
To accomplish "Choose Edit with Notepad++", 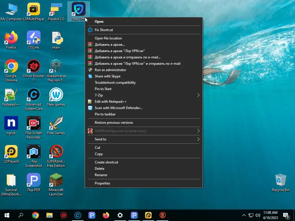I will (144, 102).
